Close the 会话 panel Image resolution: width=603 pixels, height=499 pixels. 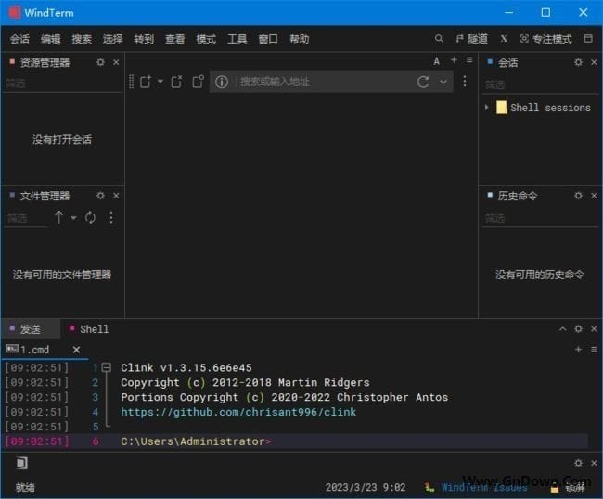(594, 62)
